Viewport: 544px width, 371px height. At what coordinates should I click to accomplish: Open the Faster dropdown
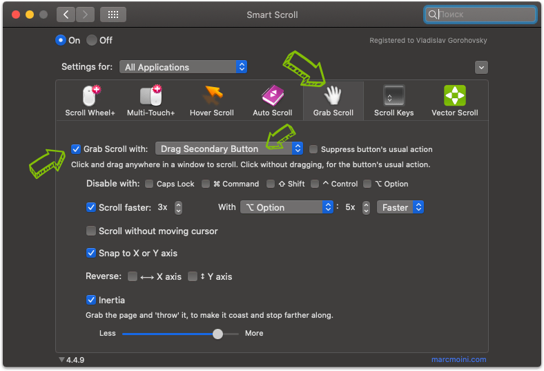click(x=400, y=207)
